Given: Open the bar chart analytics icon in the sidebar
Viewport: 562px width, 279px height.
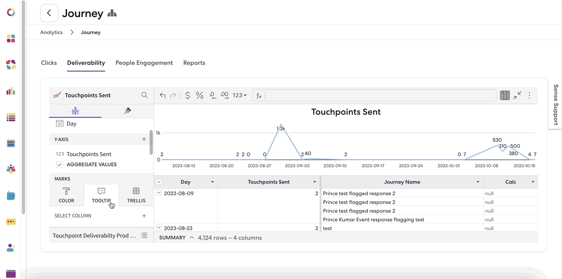Looking at the screenshot, I should [11, 91].
